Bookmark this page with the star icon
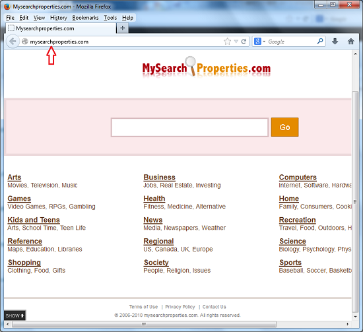This screenshot has width=363, height=332. [227, 42]
